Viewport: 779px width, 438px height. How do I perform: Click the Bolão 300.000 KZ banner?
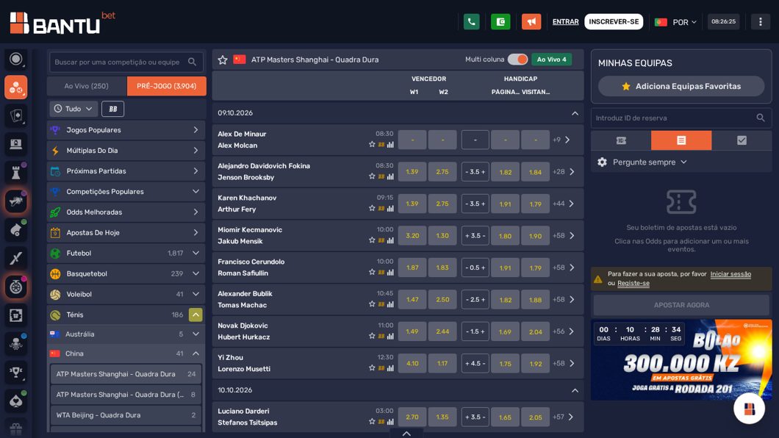coord(681,360)
